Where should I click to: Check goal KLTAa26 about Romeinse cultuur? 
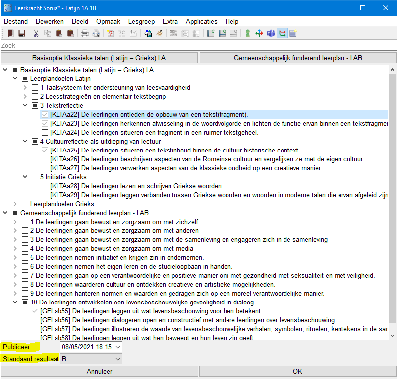point(45,159)
